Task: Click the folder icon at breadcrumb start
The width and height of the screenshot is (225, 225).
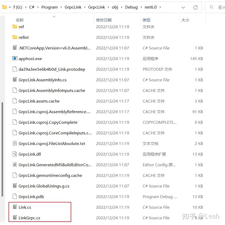Action: pyautogui.click(x=4, y=7)
